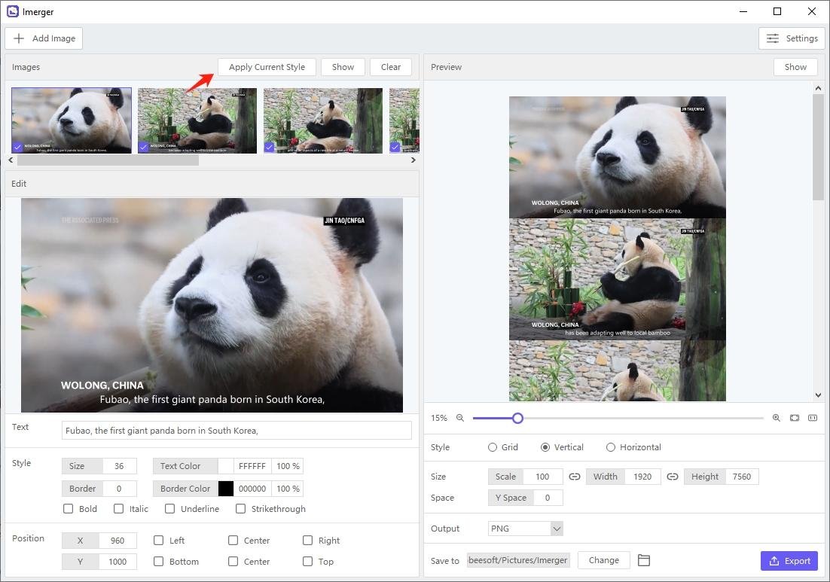
Task: Check the horizontal Center checkbox in X row
Action: point(233,540)
